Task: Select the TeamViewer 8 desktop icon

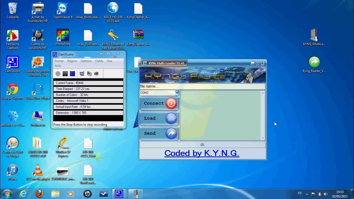Action: 63,11
